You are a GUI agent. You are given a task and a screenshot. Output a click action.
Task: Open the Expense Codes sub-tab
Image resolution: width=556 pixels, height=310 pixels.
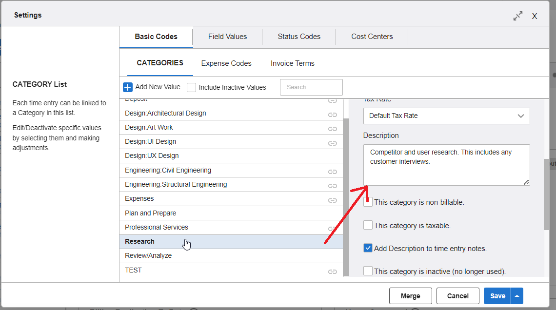tap(226, 63)
